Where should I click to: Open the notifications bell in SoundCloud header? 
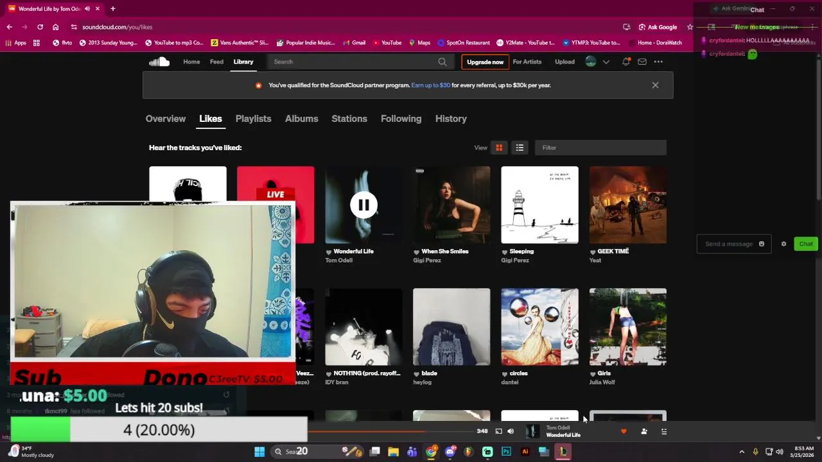coord(625,62)
